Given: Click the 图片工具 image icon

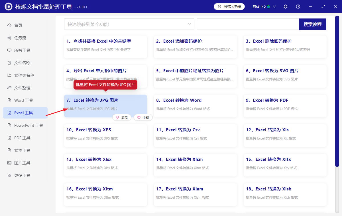Looking at the screenshot, I should pos(9,163).
